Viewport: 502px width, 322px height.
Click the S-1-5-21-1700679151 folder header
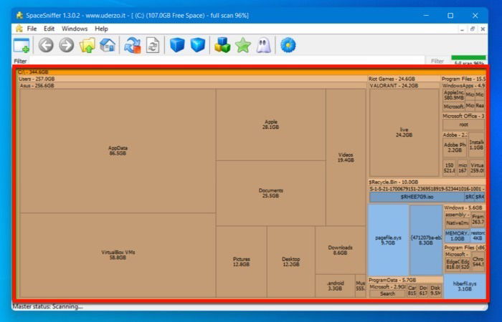[x=427, y=189]
